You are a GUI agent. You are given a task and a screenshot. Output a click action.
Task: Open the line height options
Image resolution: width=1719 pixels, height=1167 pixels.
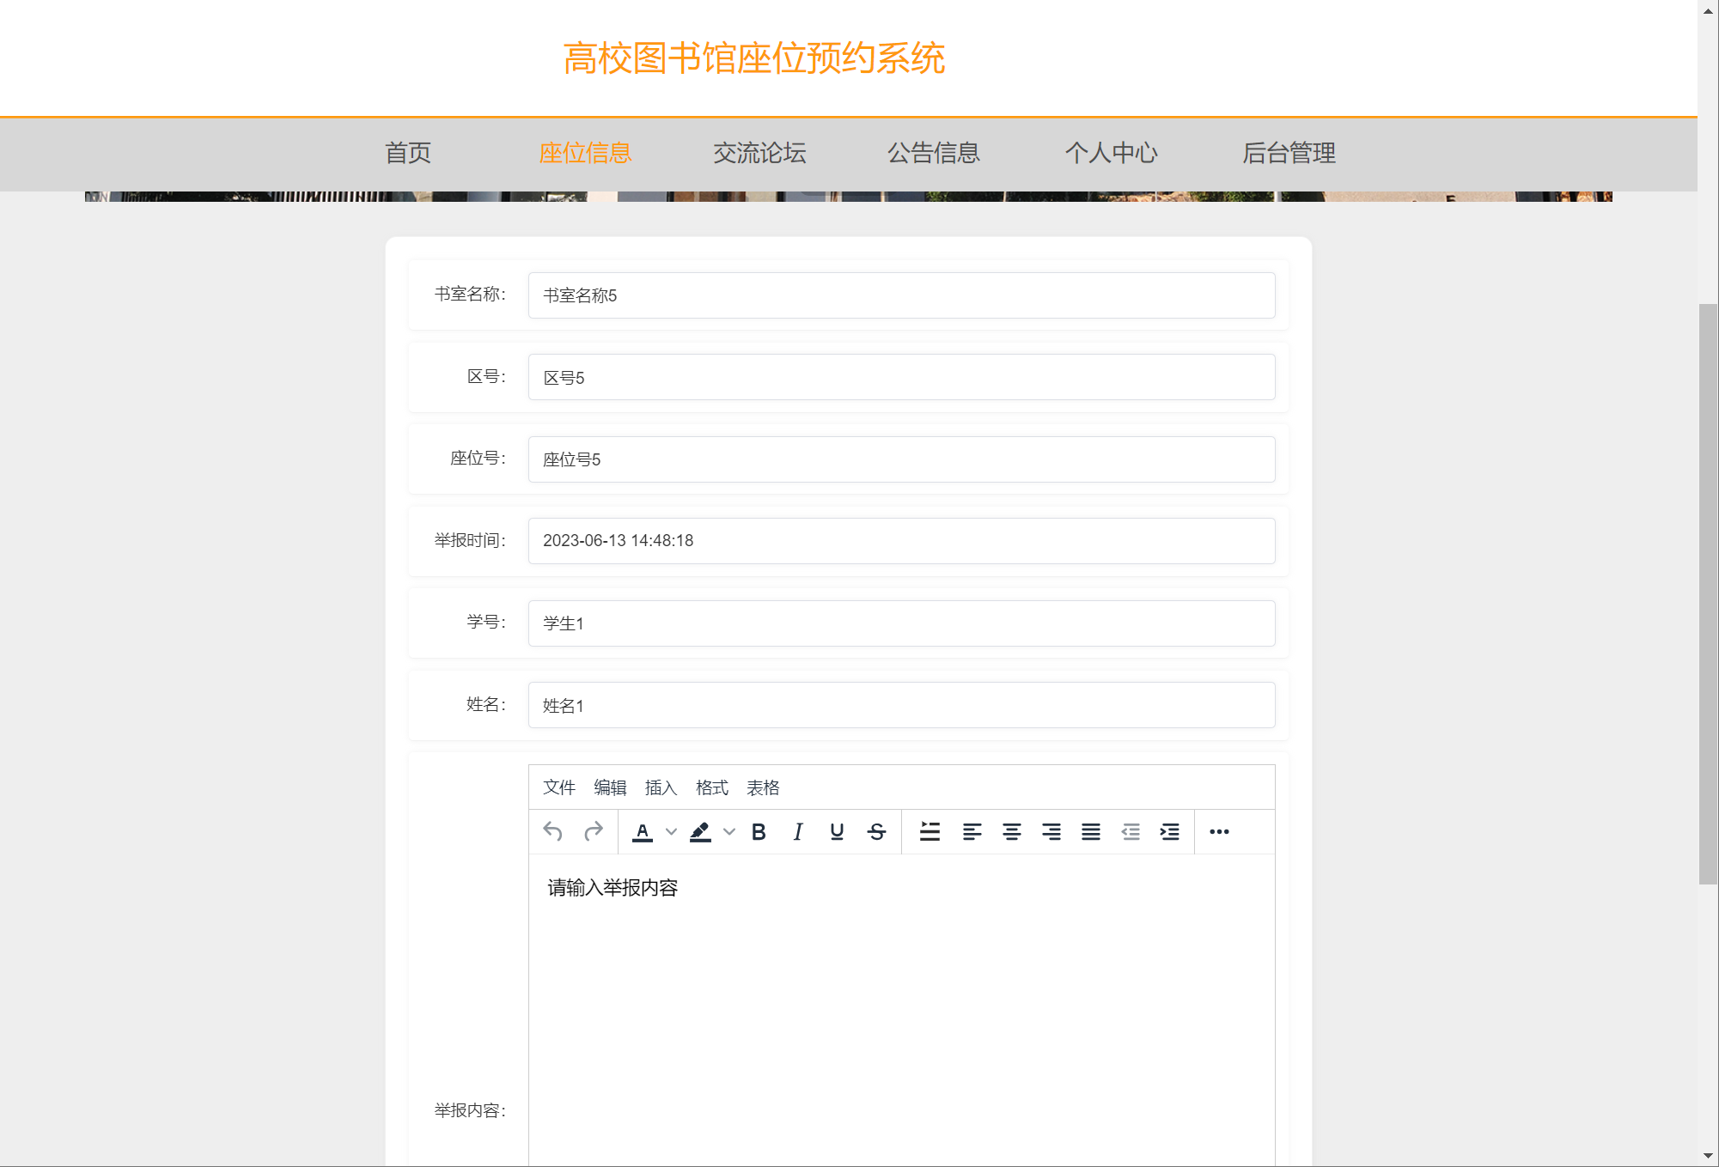click(x=930, y=831)
